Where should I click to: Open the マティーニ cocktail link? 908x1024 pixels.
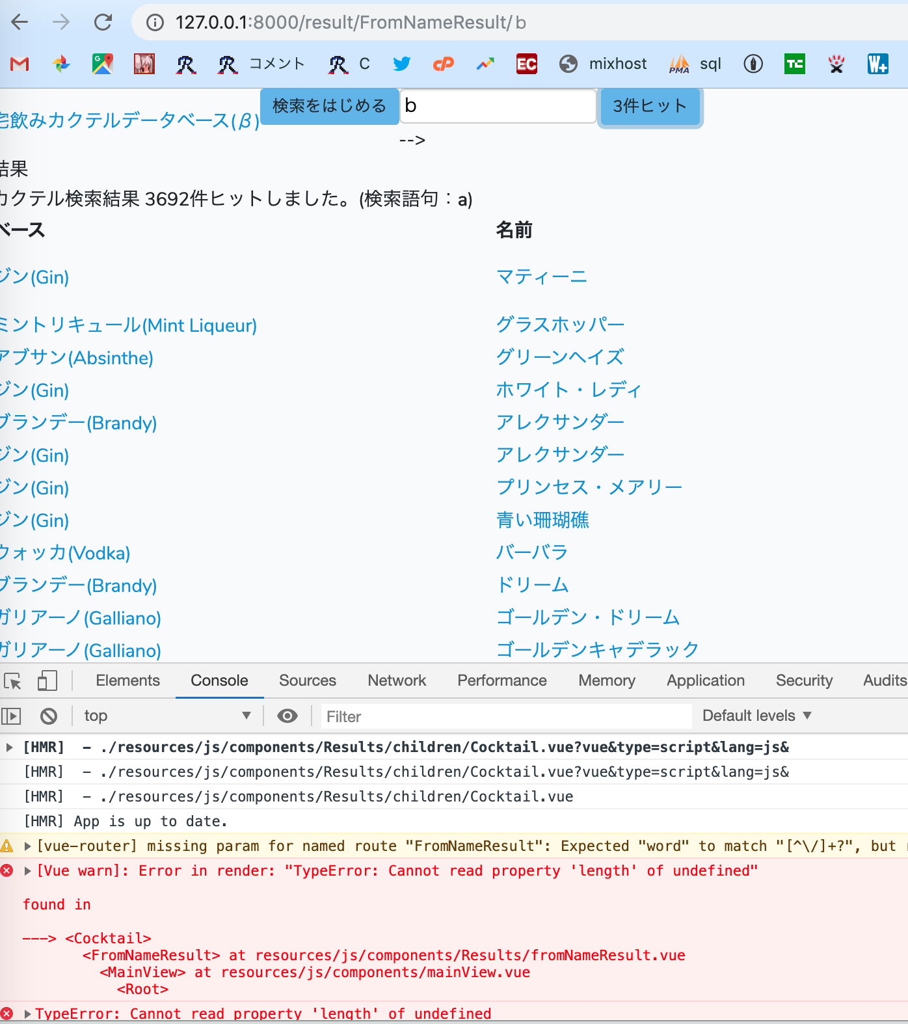pyautogui.click(x=541, y=277)
